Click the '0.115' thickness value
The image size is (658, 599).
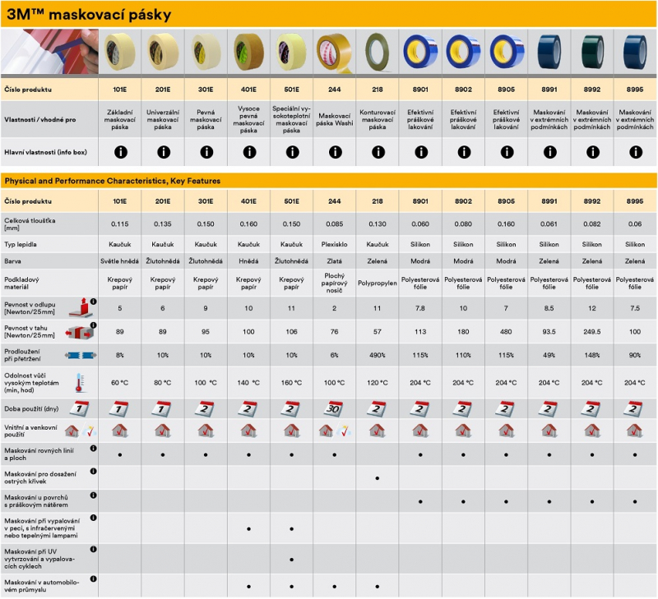coord(119,224)
